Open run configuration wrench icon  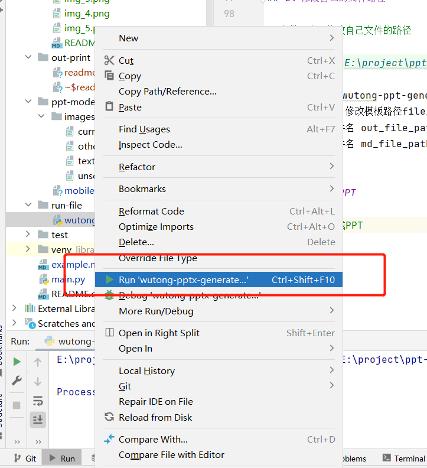tap(17, 381)
